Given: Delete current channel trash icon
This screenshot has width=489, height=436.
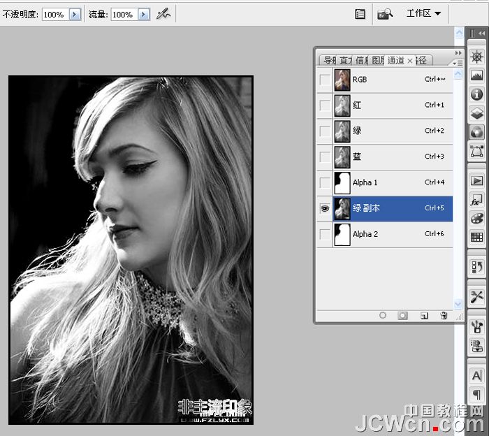Looking at the screenshot, I should pos(444,316).
